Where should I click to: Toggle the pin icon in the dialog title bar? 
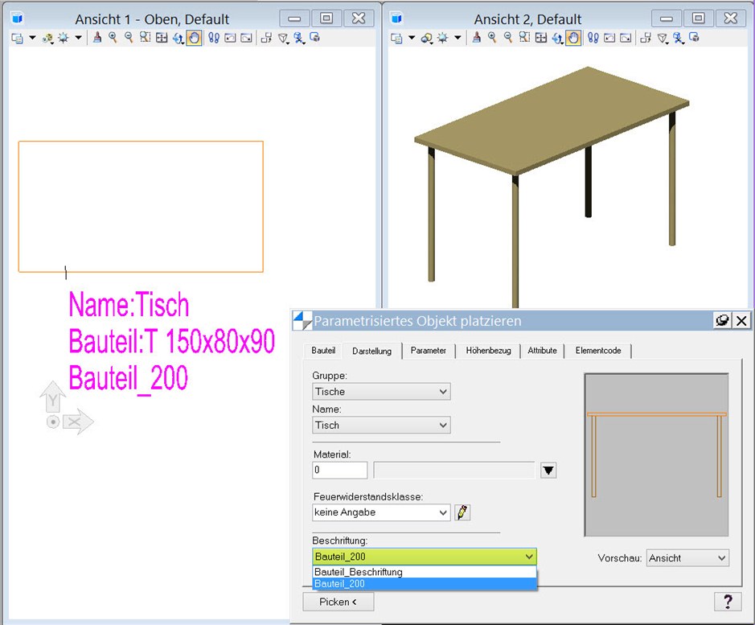click(722, 320)
